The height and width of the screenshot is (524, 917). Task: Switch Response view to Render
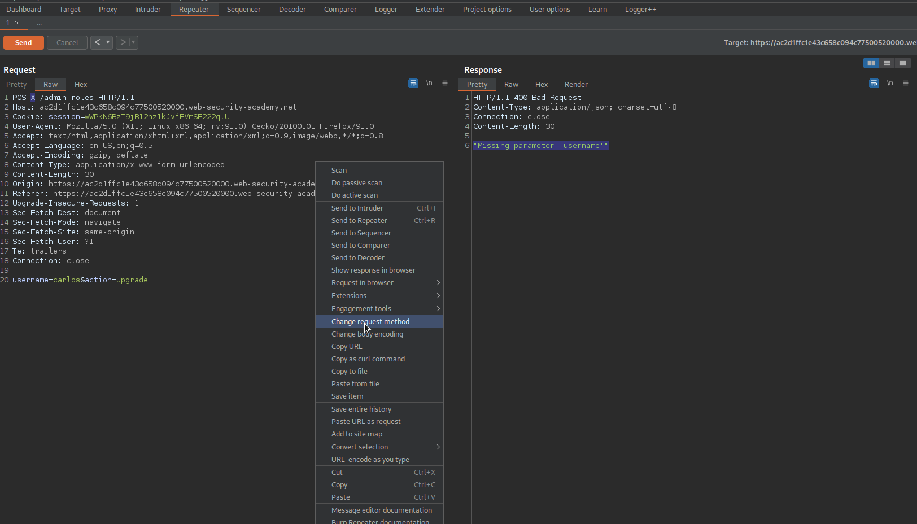click(576, 84)
